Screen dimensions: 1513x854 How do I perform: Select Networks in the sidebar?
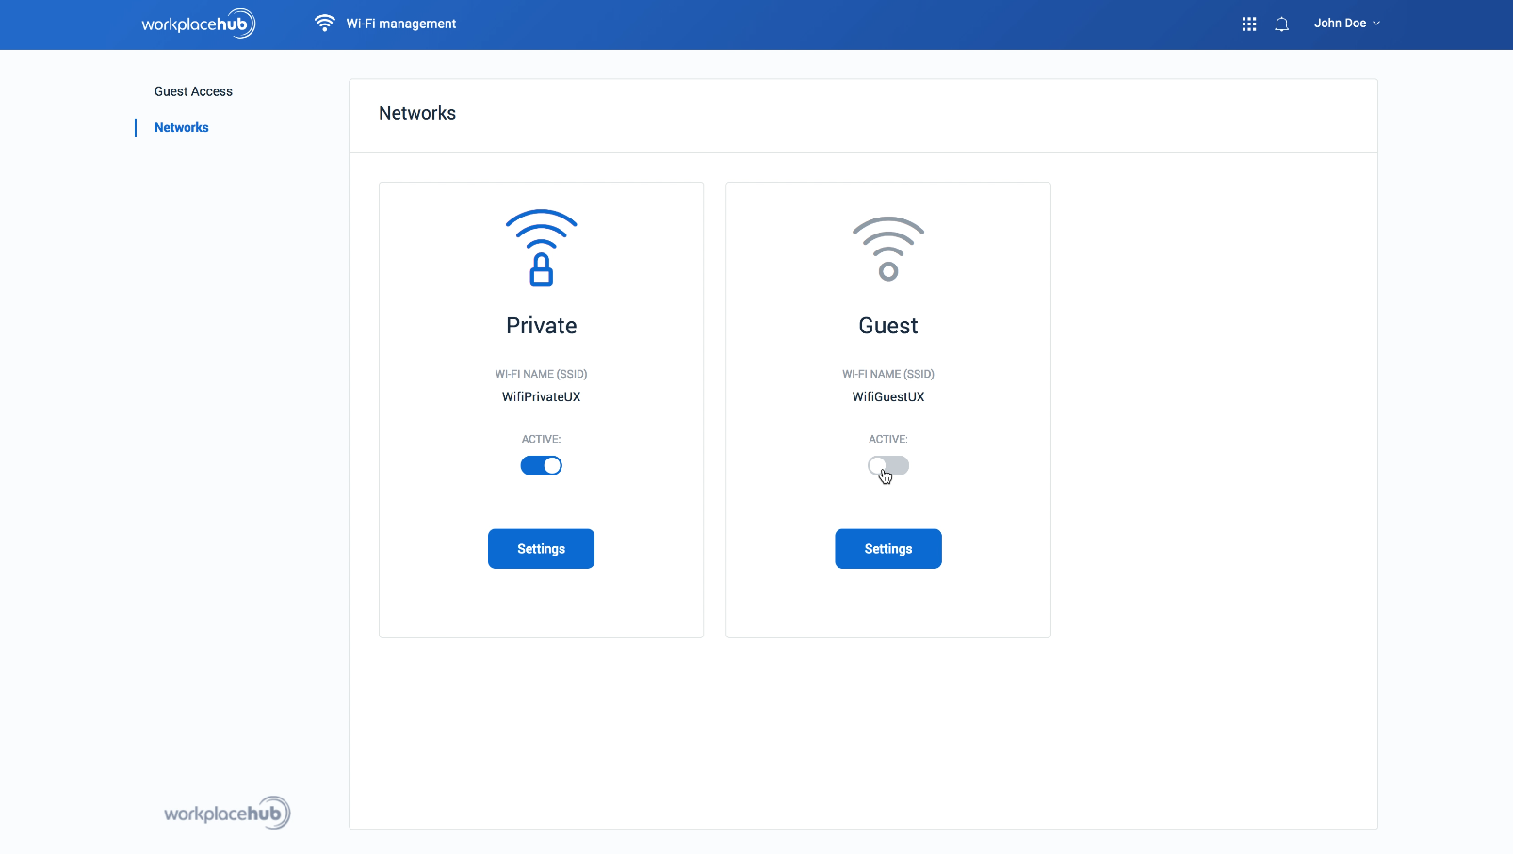tap(181, 127)
